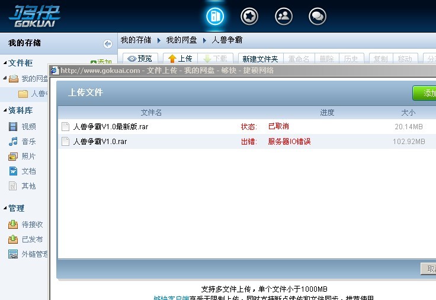Open 照片 photos library in sidebar

click(28, 156)
